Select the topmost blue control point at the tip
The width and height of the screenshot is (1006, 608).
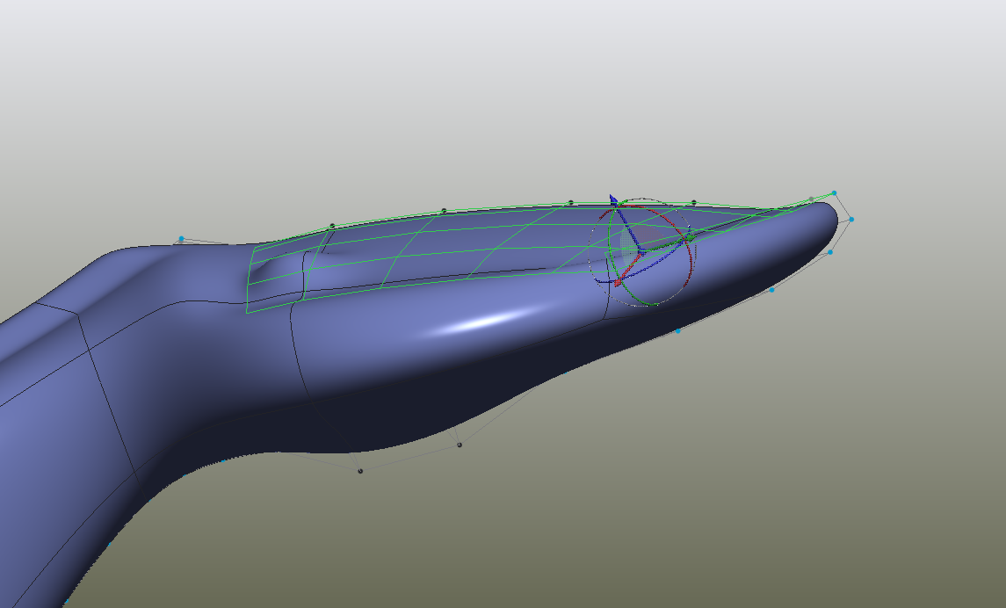pos(834,192)
